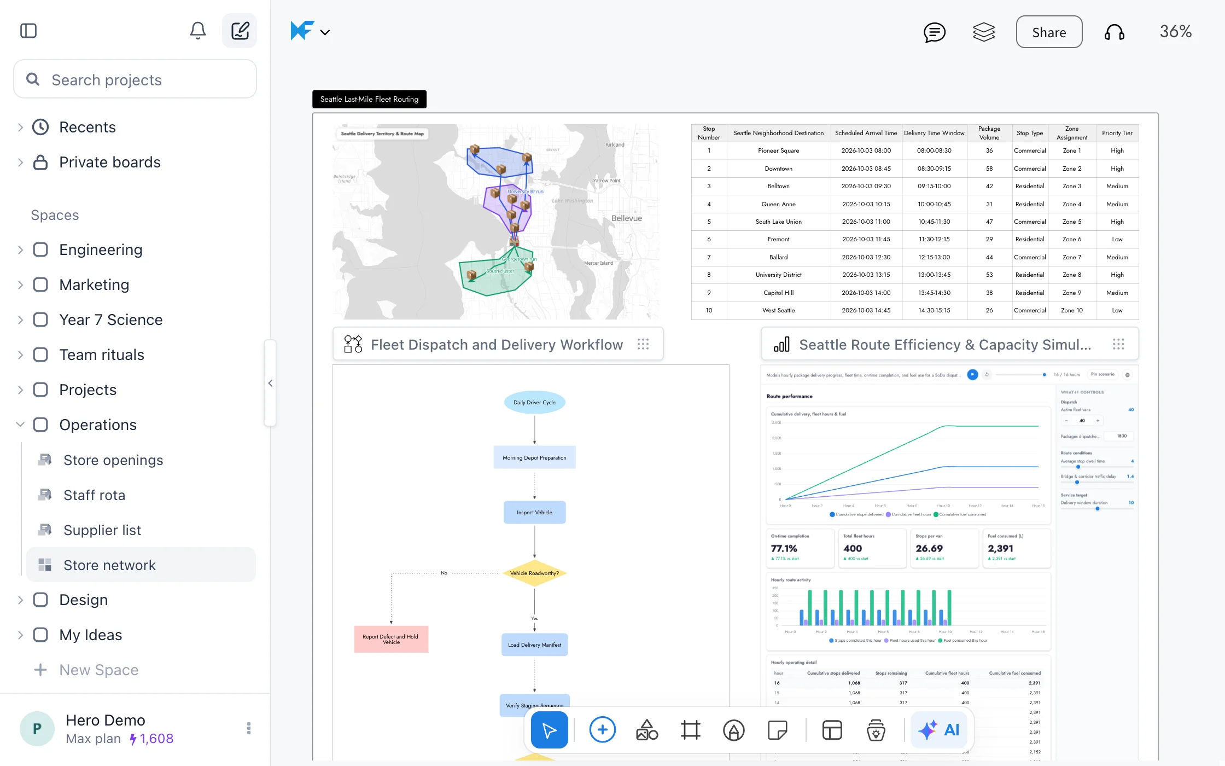Click the add plus circle tool
The height and width of the screenshot is (766, 1225).
pos(602,730)
